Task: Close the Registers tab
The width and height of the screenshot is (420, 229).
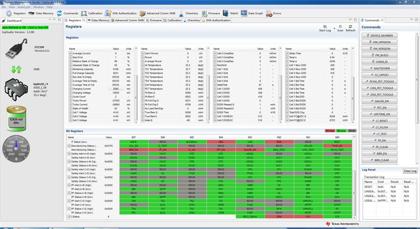Action: [83, 20]
